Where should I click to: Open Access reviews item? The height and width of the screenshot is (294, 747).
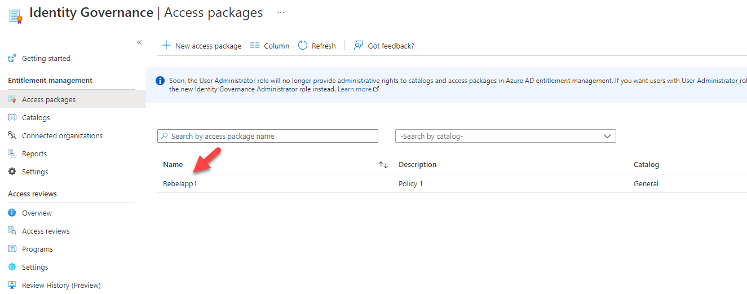coord(46,231)
